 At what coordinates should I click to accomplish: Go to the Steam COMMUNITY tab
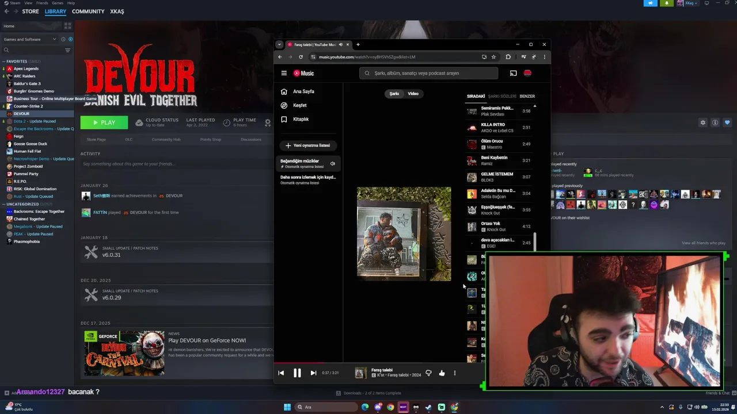(88, 11)
